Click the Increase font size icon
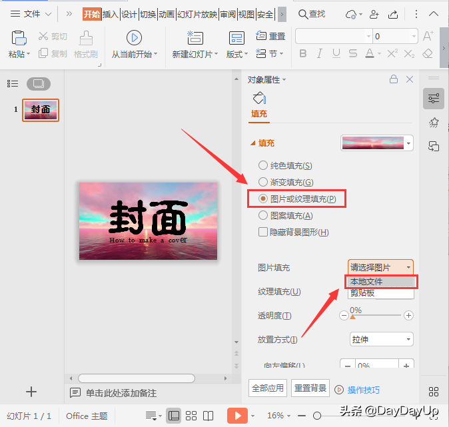 pyautogui.click(x=428, y=36)
